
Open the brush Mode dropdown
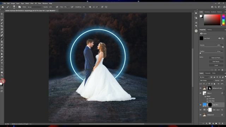coord(34,7)
